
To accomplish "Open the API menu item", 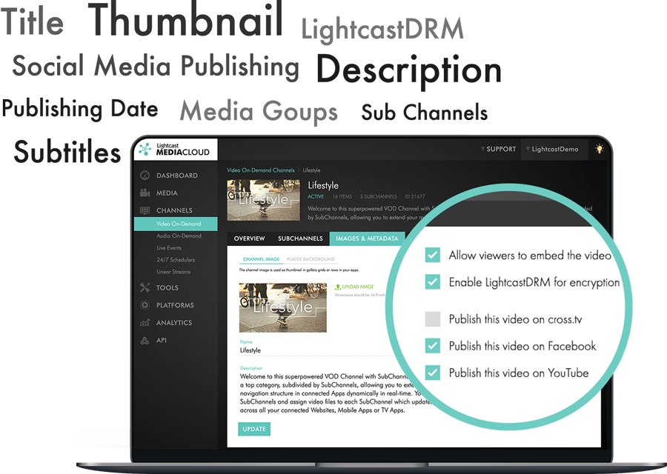I will [x=162, y=340].
